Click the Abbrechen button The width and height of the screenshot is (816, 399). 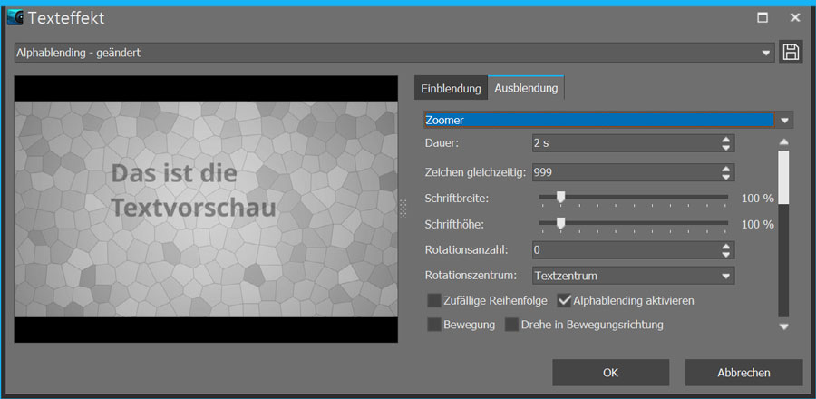743,372
